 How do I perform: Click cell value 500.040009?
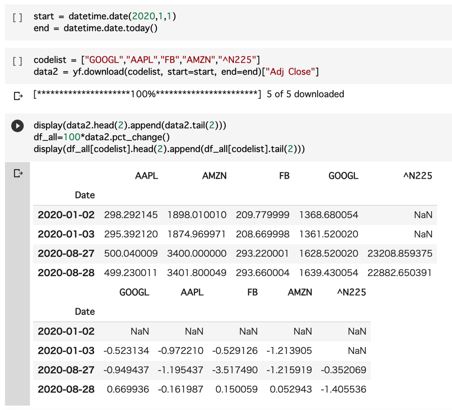tap(131, 253)
